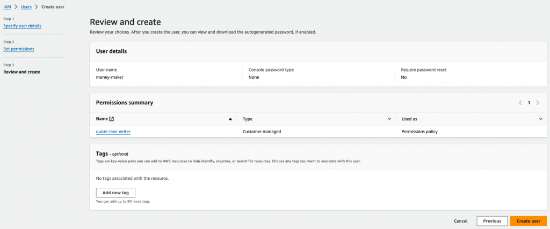Image resolution: width=550 pixels, height=229 pixels.
Task: Go back to Set permissions step
Action: 19,49
